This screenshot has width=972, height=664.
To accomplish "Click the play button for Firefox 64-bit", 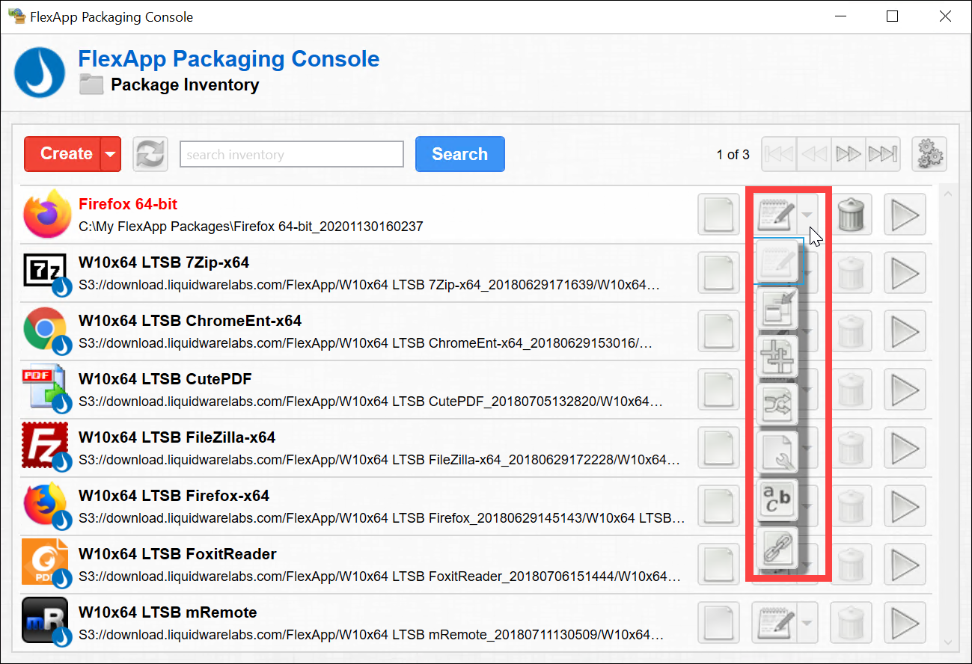I will pos(905,215).
